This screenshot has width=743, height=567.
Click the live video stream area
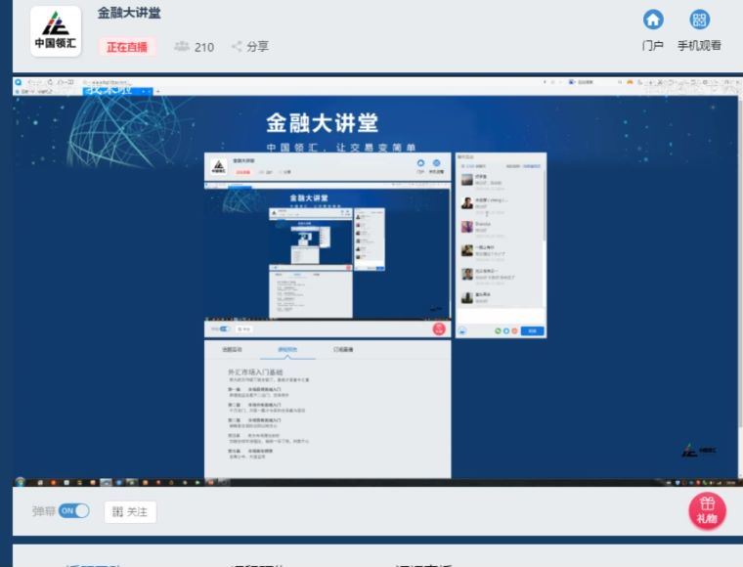[x=377, y=281]
